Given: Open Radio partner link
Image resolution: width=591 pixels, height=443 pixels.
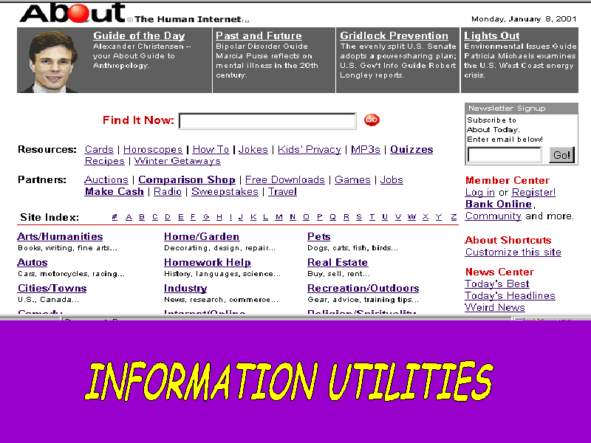Looking at the screenshot, I should coord(168,192).
